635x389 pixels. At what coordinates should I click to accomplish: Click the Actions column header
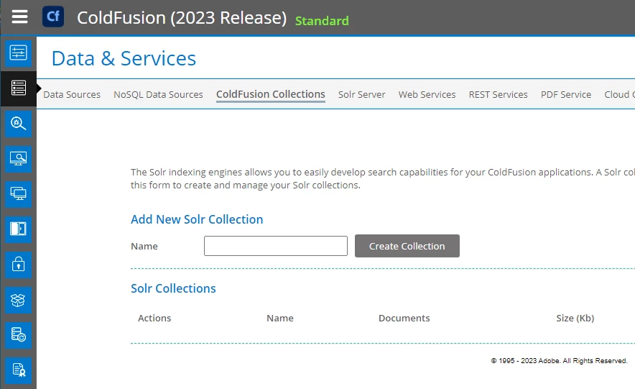[154, 318]
